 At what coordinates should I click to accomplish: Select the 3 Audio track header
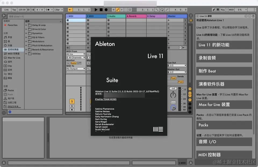coord(116,16)
